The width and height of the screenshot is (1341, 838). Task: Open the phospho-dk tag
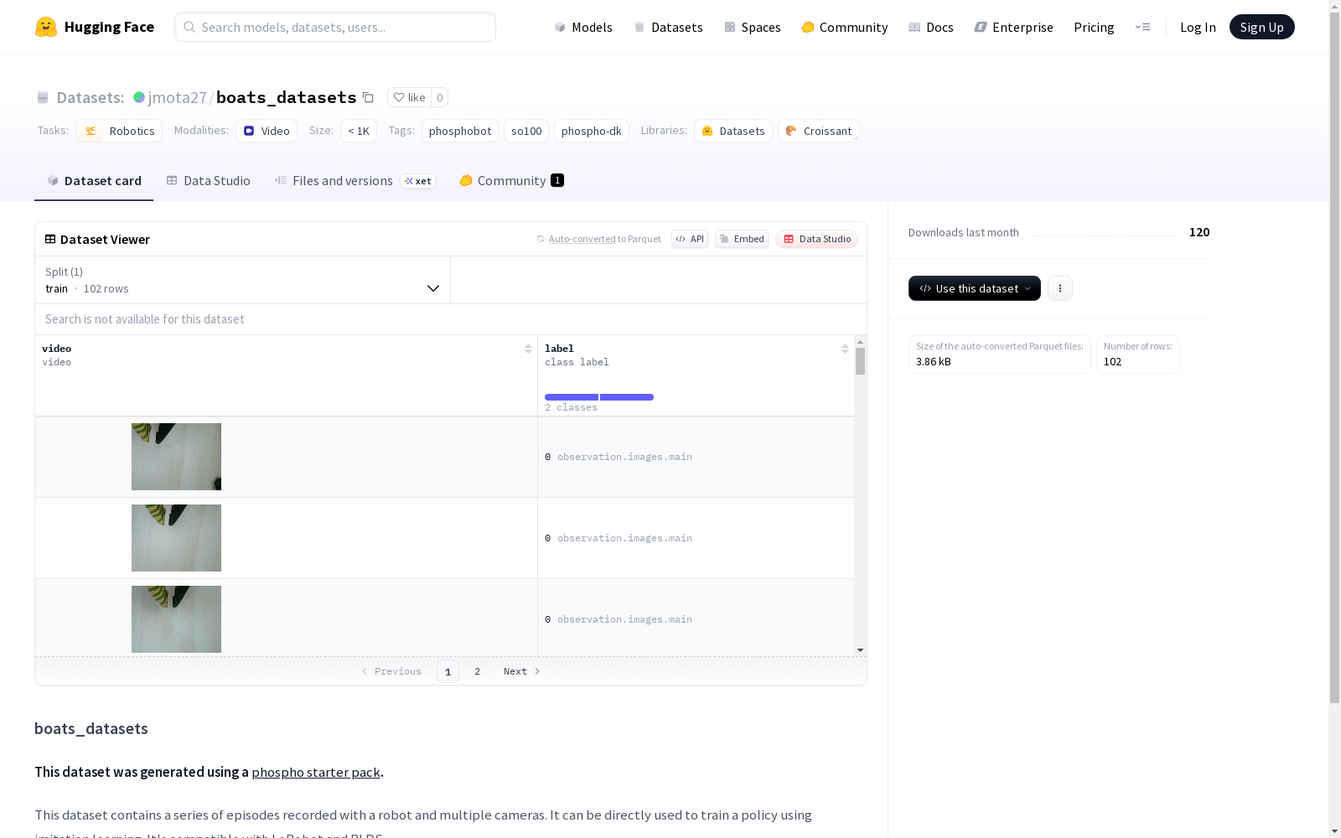(592, 131)
